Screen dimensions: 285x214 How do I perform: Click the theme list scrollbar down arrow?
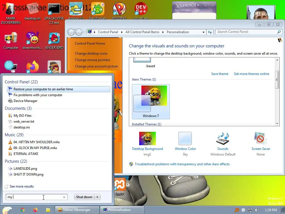point(277,124)
